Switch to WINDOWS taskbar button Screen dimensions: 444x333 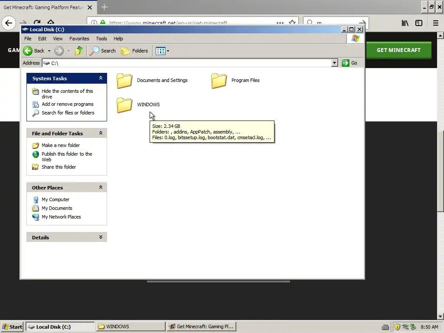tap(130, 327)
